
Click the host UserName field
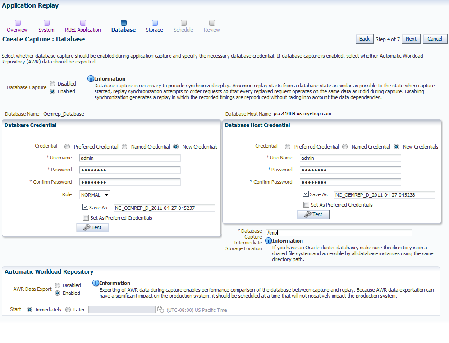350,158
